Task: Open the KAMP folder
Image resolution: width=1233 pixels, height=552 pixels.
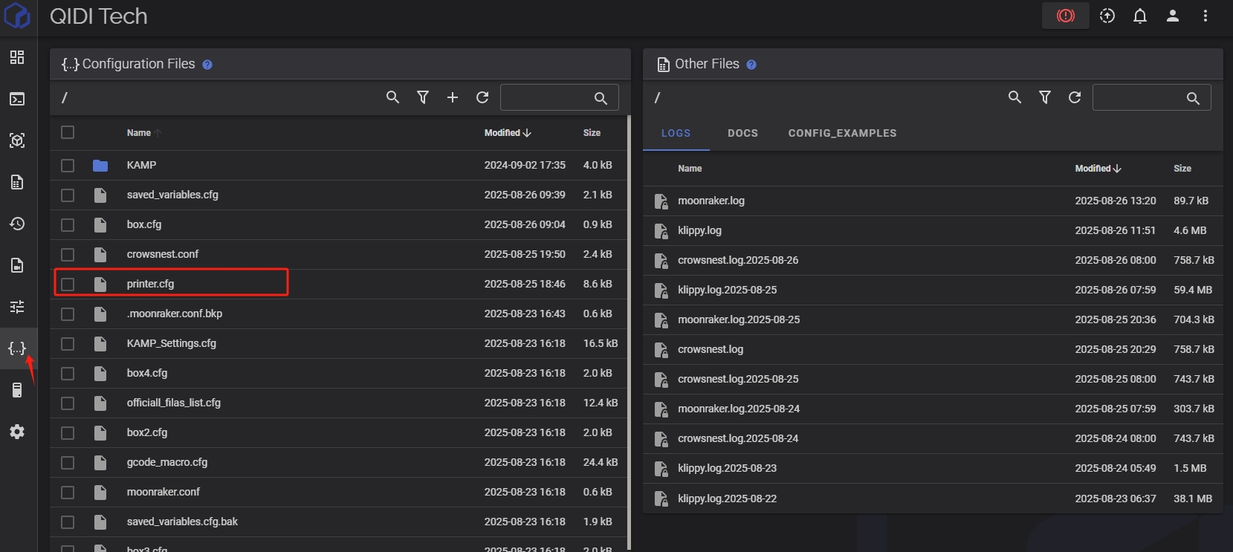Action: coord(141,165)
